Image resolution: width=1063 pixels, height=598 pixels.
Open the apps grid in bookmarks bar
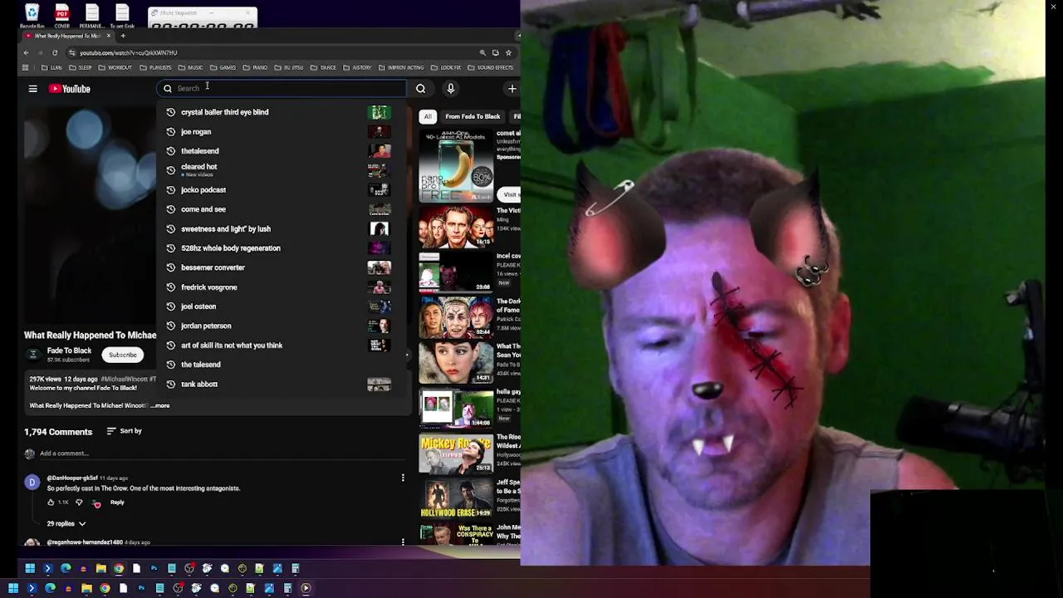(25, 67)
